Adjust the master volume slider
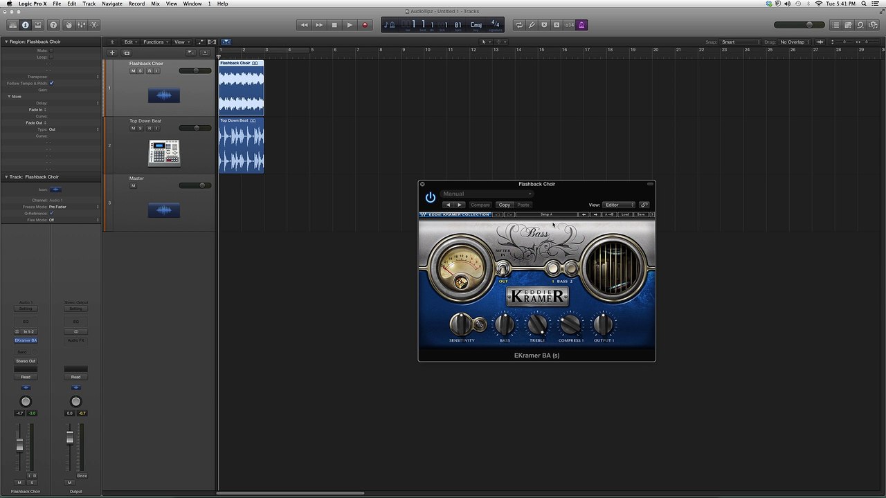Image resolution: width=886 pixels, height=498 pixels. tap(799, 25)
